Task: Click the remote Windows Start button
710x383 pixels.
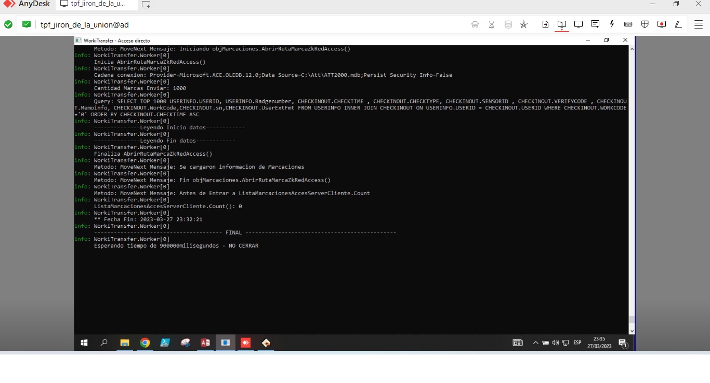Action: pyautogui.click(x=84, y=343)
